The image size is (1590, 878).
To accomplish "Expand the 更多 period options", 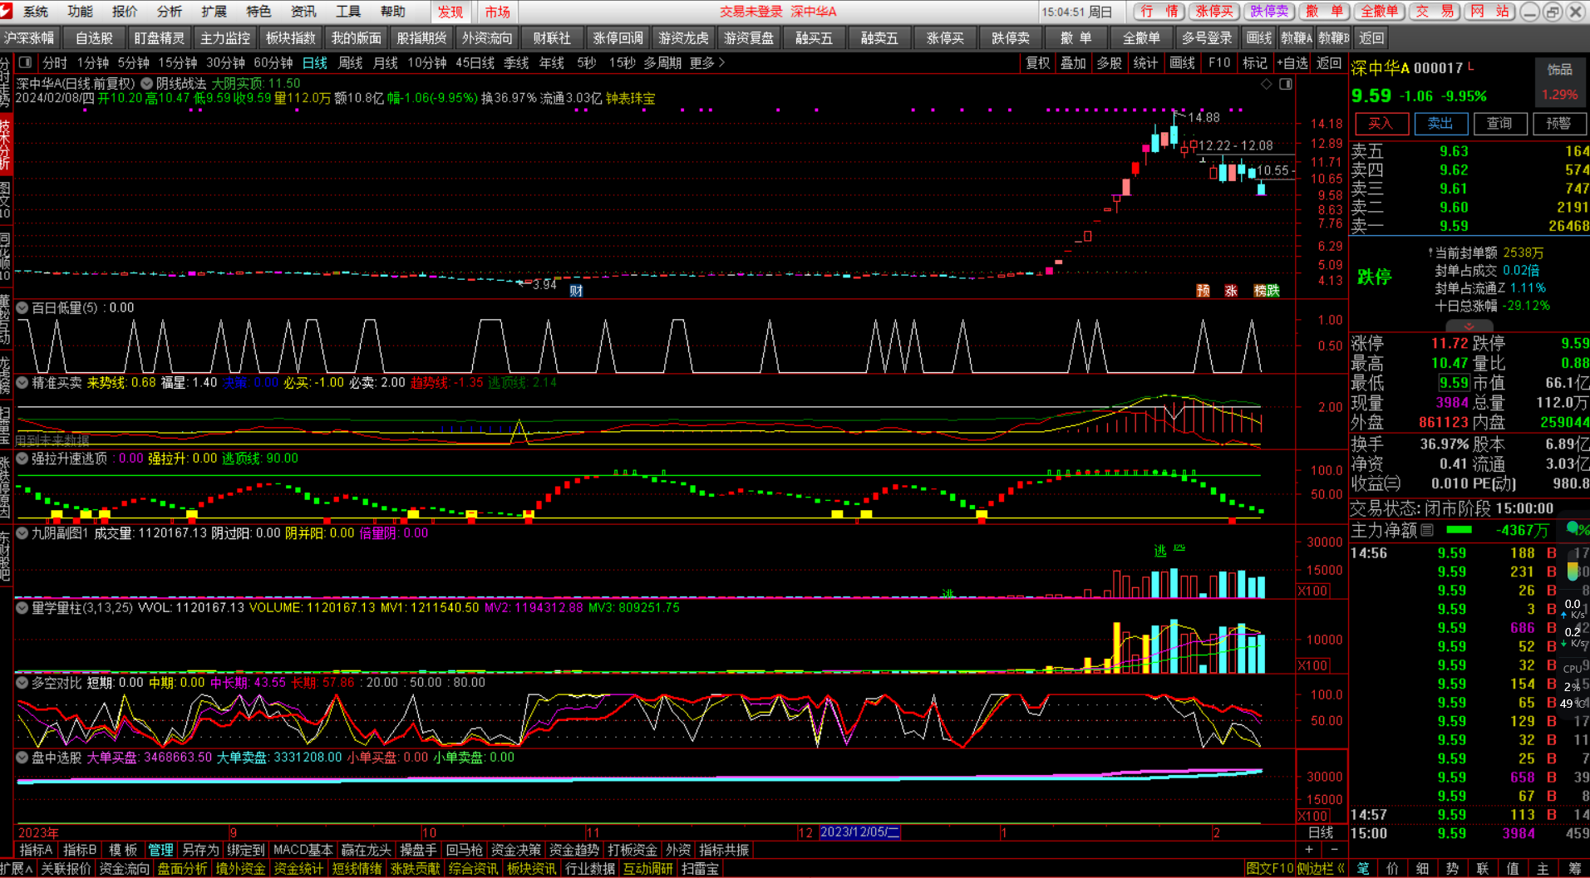I will click(x=707, y=63).
